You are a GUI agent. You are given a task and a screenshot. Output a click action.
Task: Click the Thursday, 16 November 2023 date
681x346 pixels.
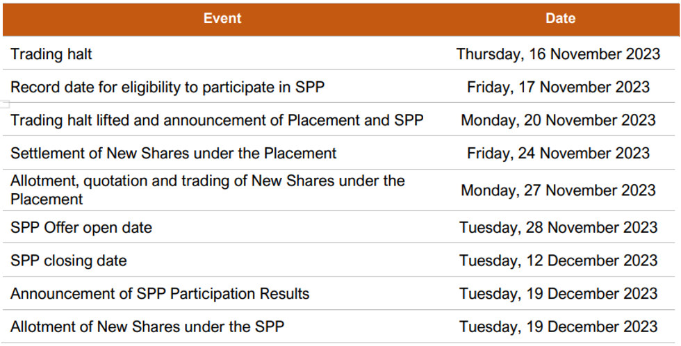pyautogui.click(x=558, y=53)
